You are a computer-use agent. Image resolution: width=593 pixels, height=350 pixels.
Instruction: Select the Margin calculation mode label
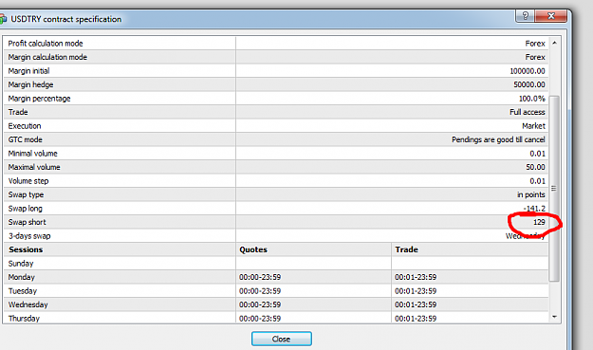pyautogui.click(x=47, y=57)
